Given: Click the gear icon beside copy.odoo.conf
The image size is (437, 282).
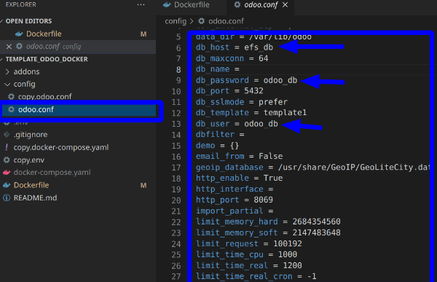Looking at the screenshot, I should 11,96.
